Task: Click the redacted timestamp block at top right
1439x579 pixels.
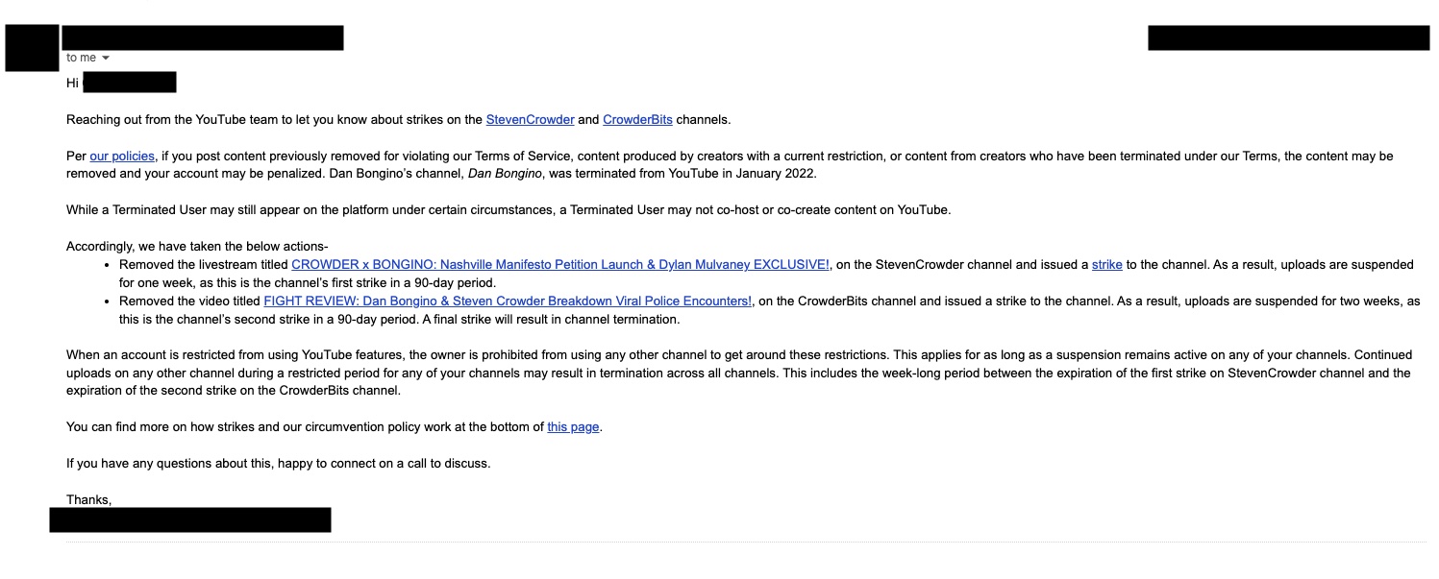Action: coord(1288,37)
